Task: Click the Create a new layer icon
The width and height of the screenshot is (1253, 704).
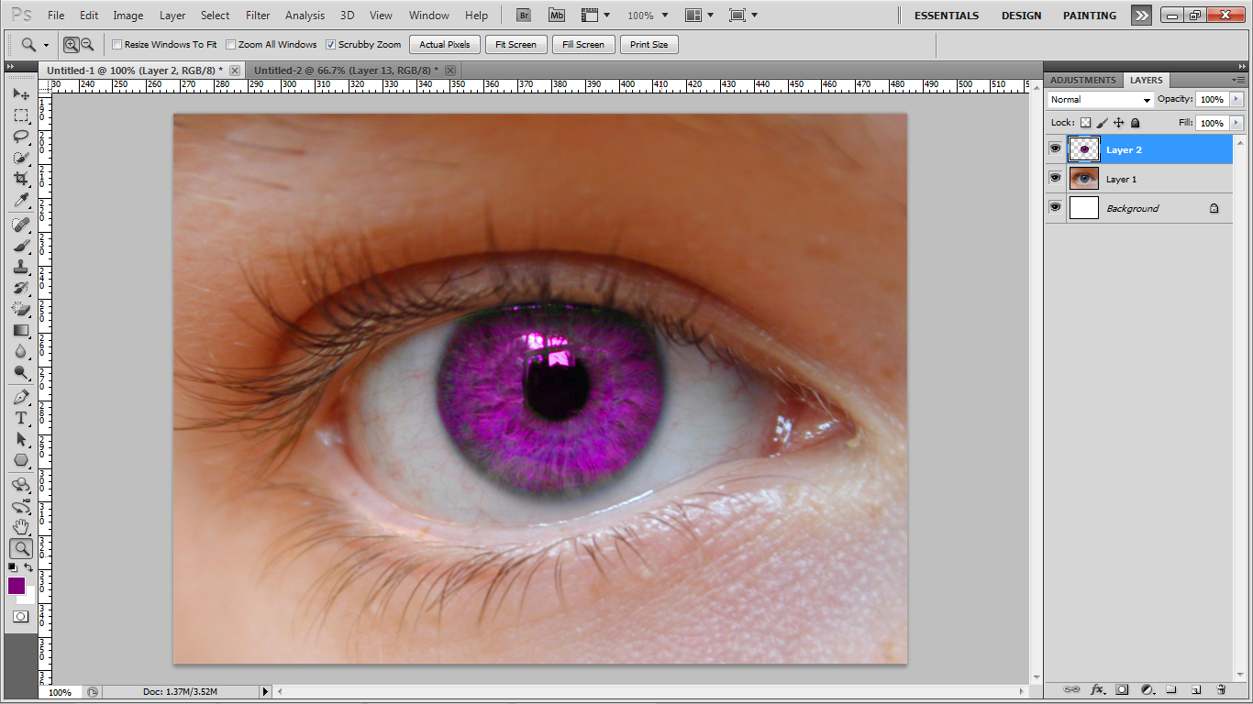Action: click(x=1198, y=688)
